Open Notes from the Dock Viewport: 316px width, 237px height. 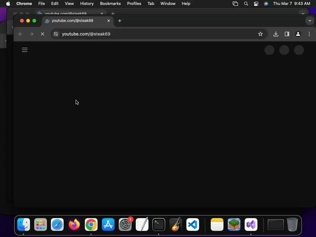217,225
